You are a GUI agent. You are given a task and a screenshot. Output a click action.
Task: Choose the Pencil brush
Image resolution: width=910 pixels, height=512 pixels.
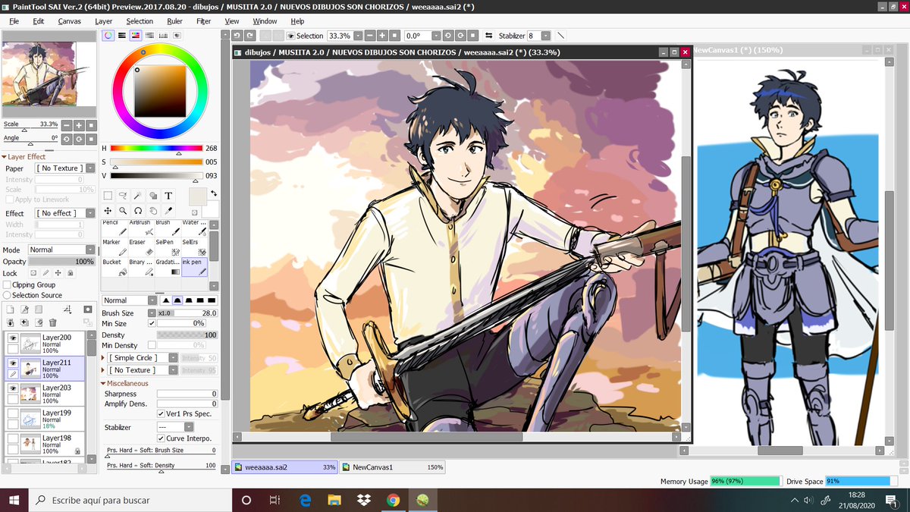(115, 228)
